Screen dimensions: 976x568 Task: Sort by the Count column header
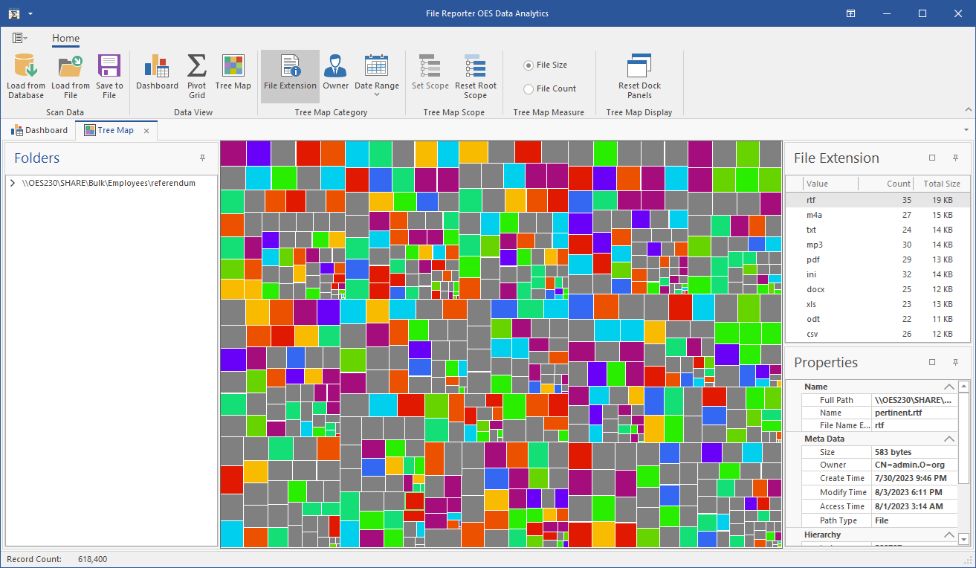898,184
